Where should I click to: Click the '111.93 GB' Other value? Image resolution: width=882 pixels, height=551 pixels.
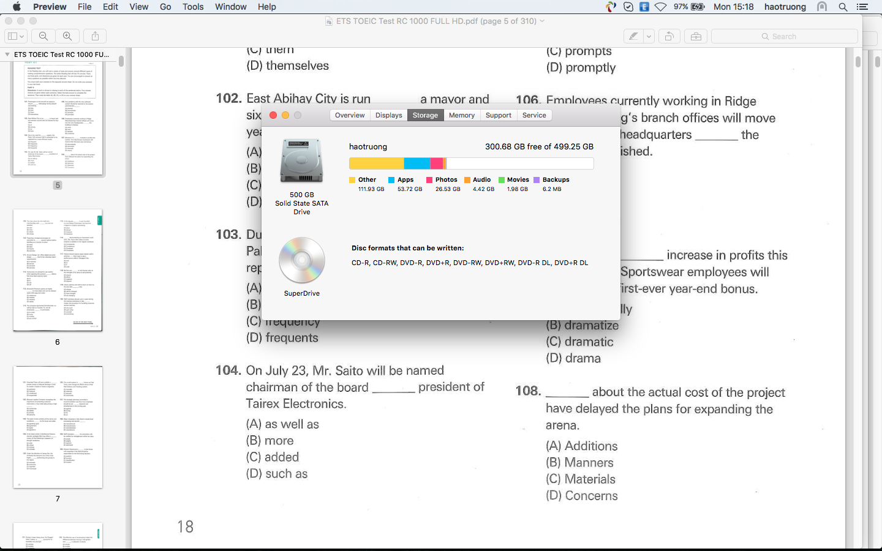371,189
